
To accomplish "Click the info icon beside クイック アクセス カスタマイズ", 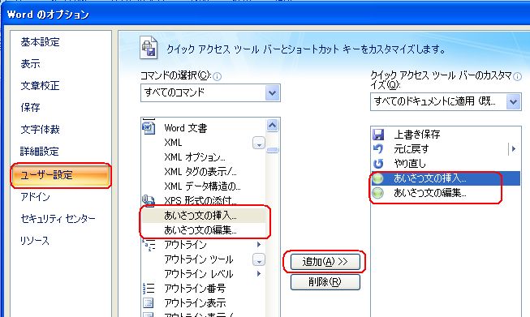I will 517,77.
